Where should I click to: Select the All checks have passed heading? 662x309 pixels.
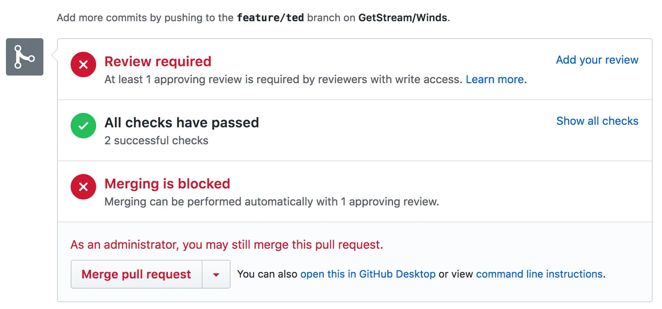[x=182, y=123]
